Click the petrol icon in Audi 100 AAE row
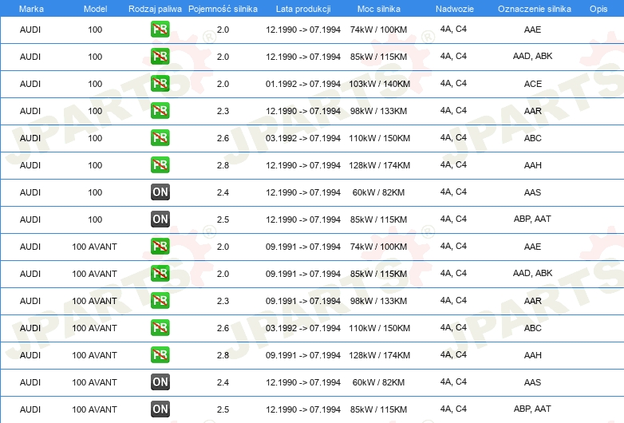This screenshot has width=624, height=423. tap(160, 30)
